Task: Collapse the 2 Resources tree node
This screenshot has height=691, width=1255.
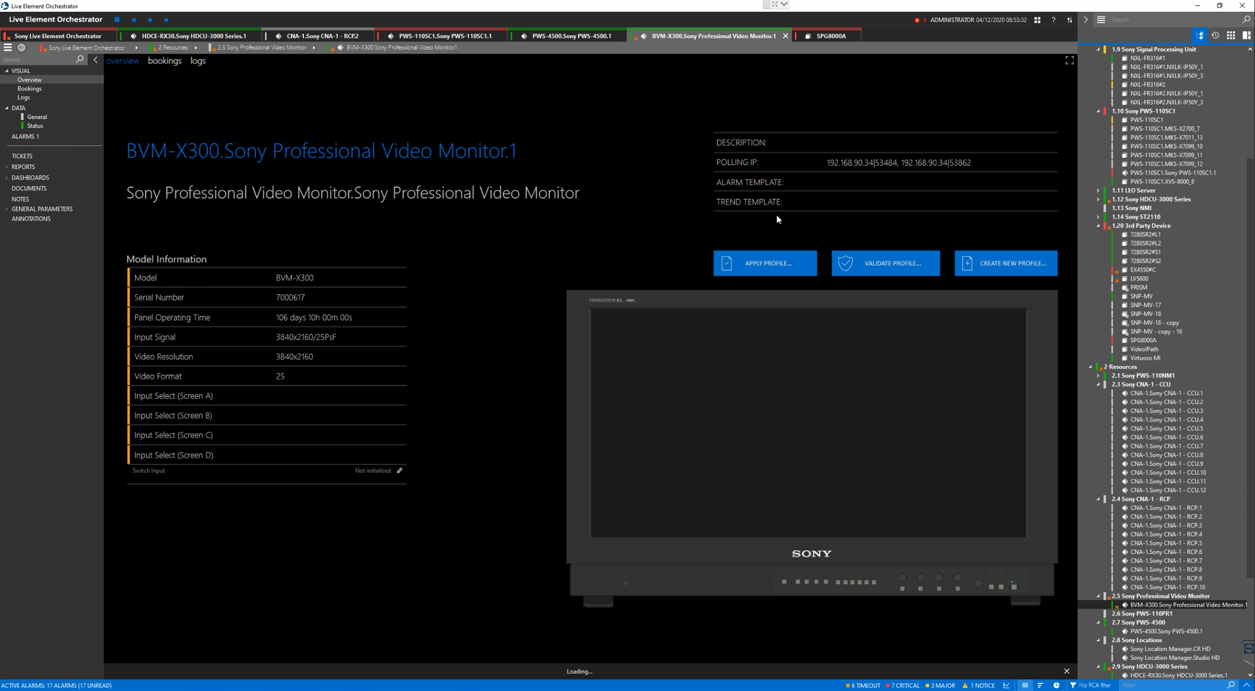Action: 1090,367
